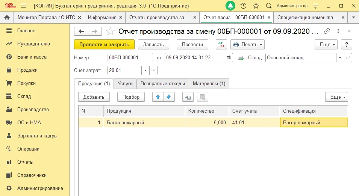Click Провести и закрыть button
Image resolution: width=359 pixels, height=196 pixels.
104,44
